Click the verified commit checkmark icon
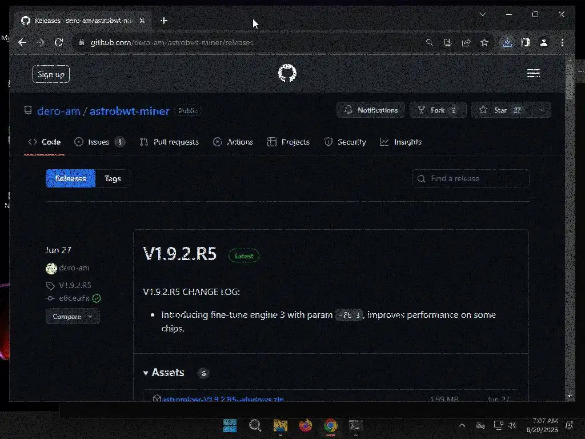The height and width of the screenshot is (439, 585). [97, 298]
